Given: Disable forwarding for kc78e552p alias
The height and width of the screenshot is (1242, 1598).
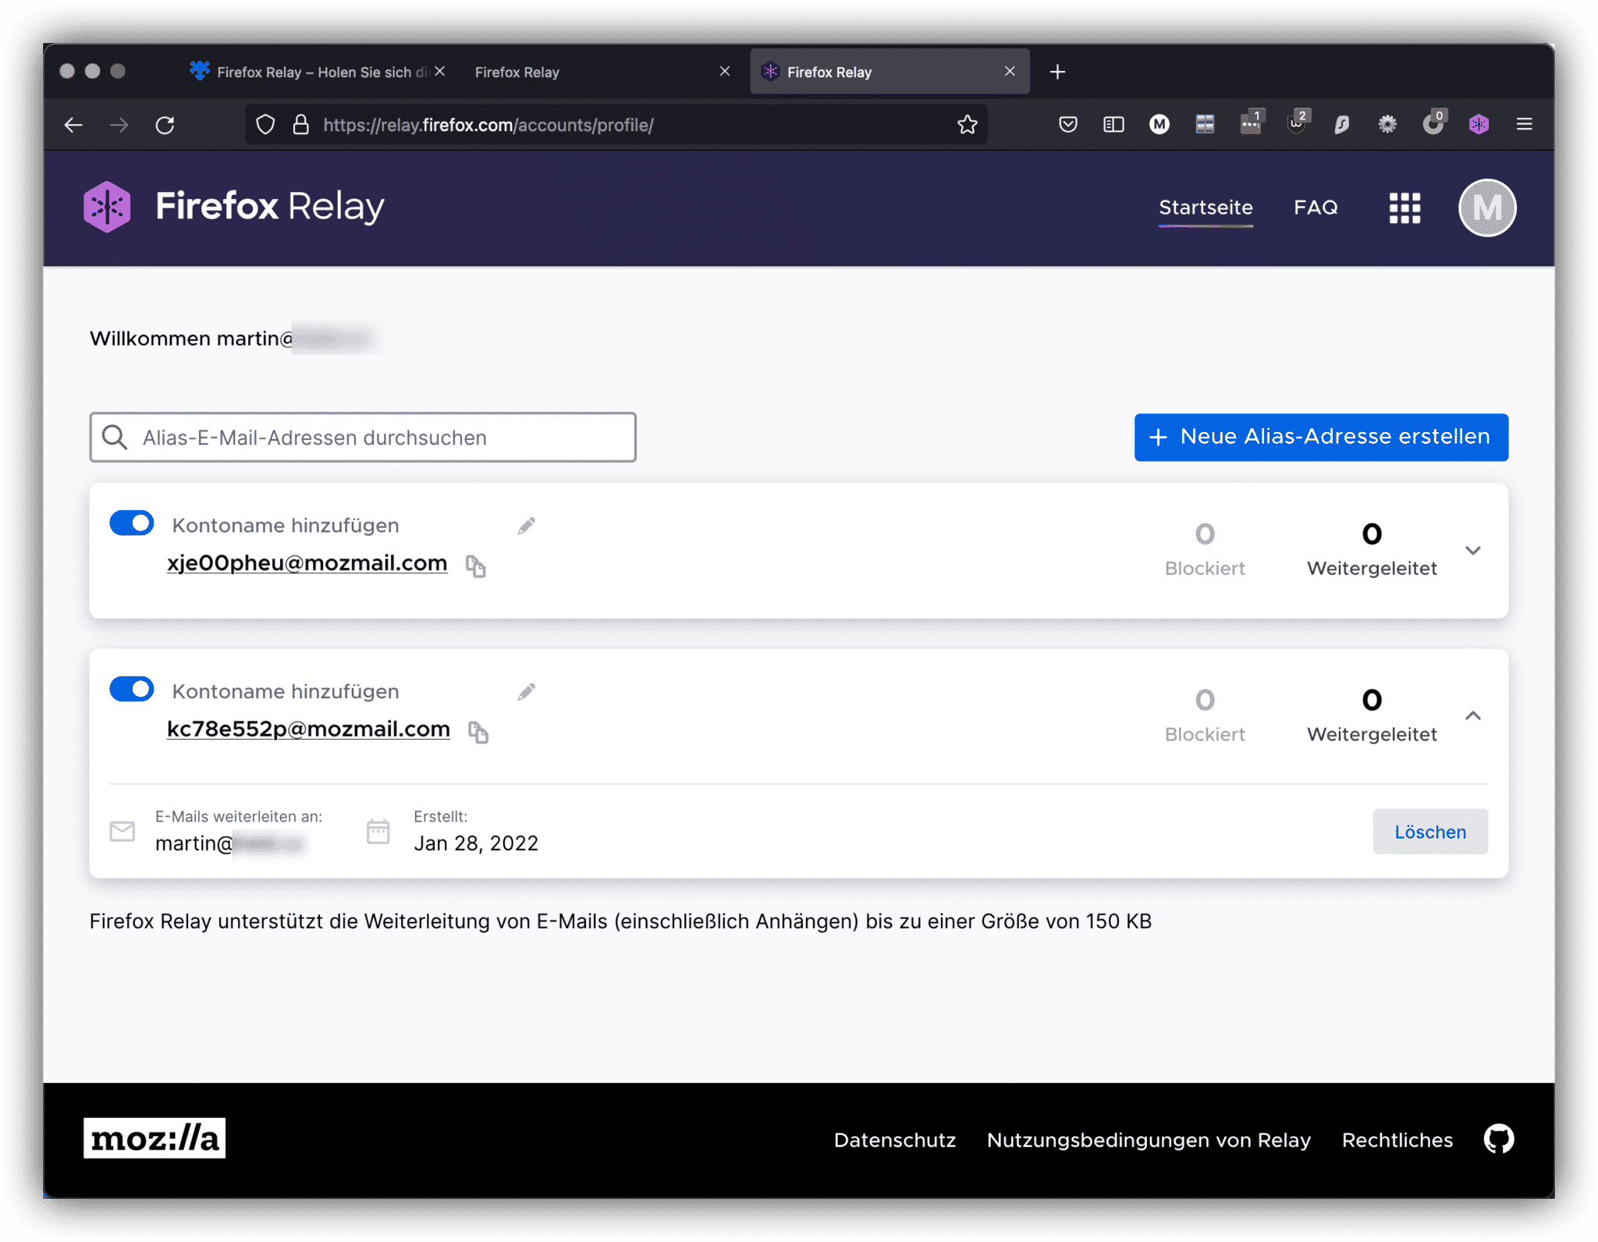Looking at the screenshot, I should (x=132, y=690).
